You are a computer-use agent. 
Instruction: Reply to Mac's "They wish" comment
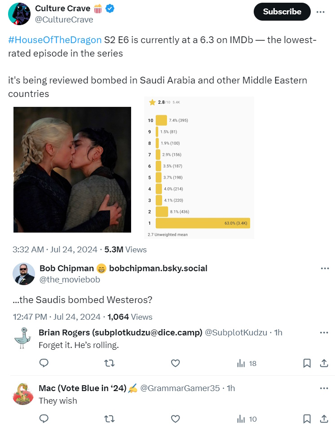[44, 419]
